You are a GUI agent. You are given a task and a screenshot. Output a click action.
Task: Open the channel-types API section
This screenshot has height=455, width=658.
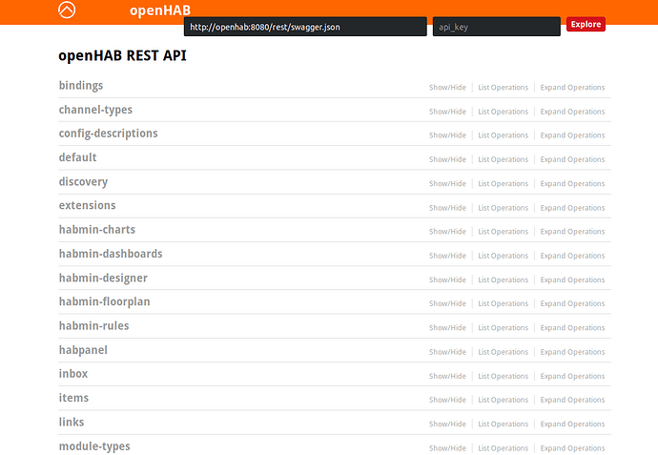point(95,110)
